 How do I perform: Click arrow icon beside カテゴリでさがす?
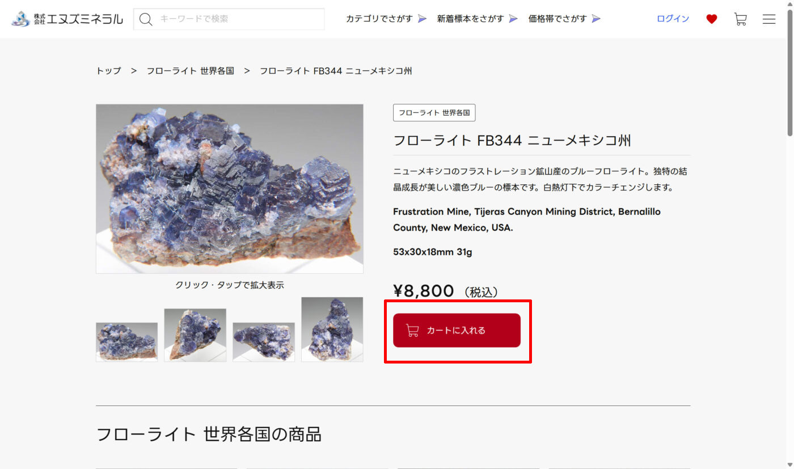click(x=422, y=19)
